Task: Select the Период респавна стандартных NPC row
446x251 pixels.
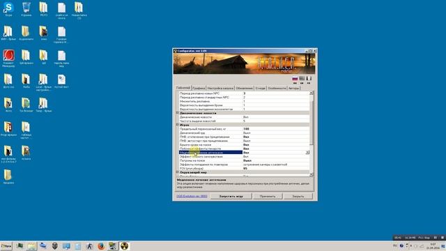Action: [244, 98]
